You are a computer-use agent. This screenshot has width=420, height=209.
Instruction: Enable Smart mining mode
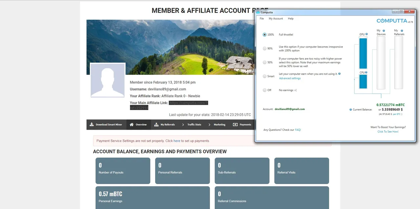point(265,76)
